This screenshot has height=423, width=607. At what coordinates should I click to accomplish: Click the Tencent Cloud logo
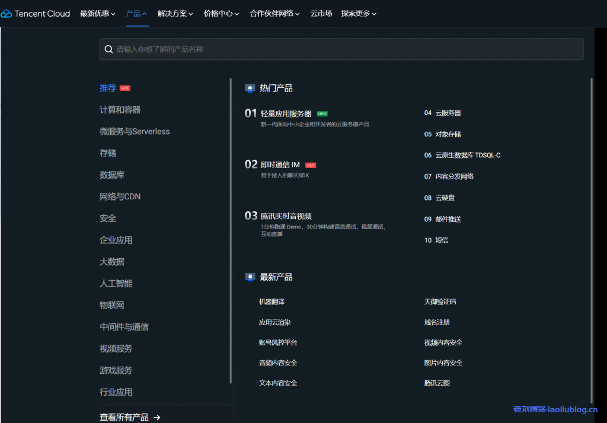pos(36,13)
